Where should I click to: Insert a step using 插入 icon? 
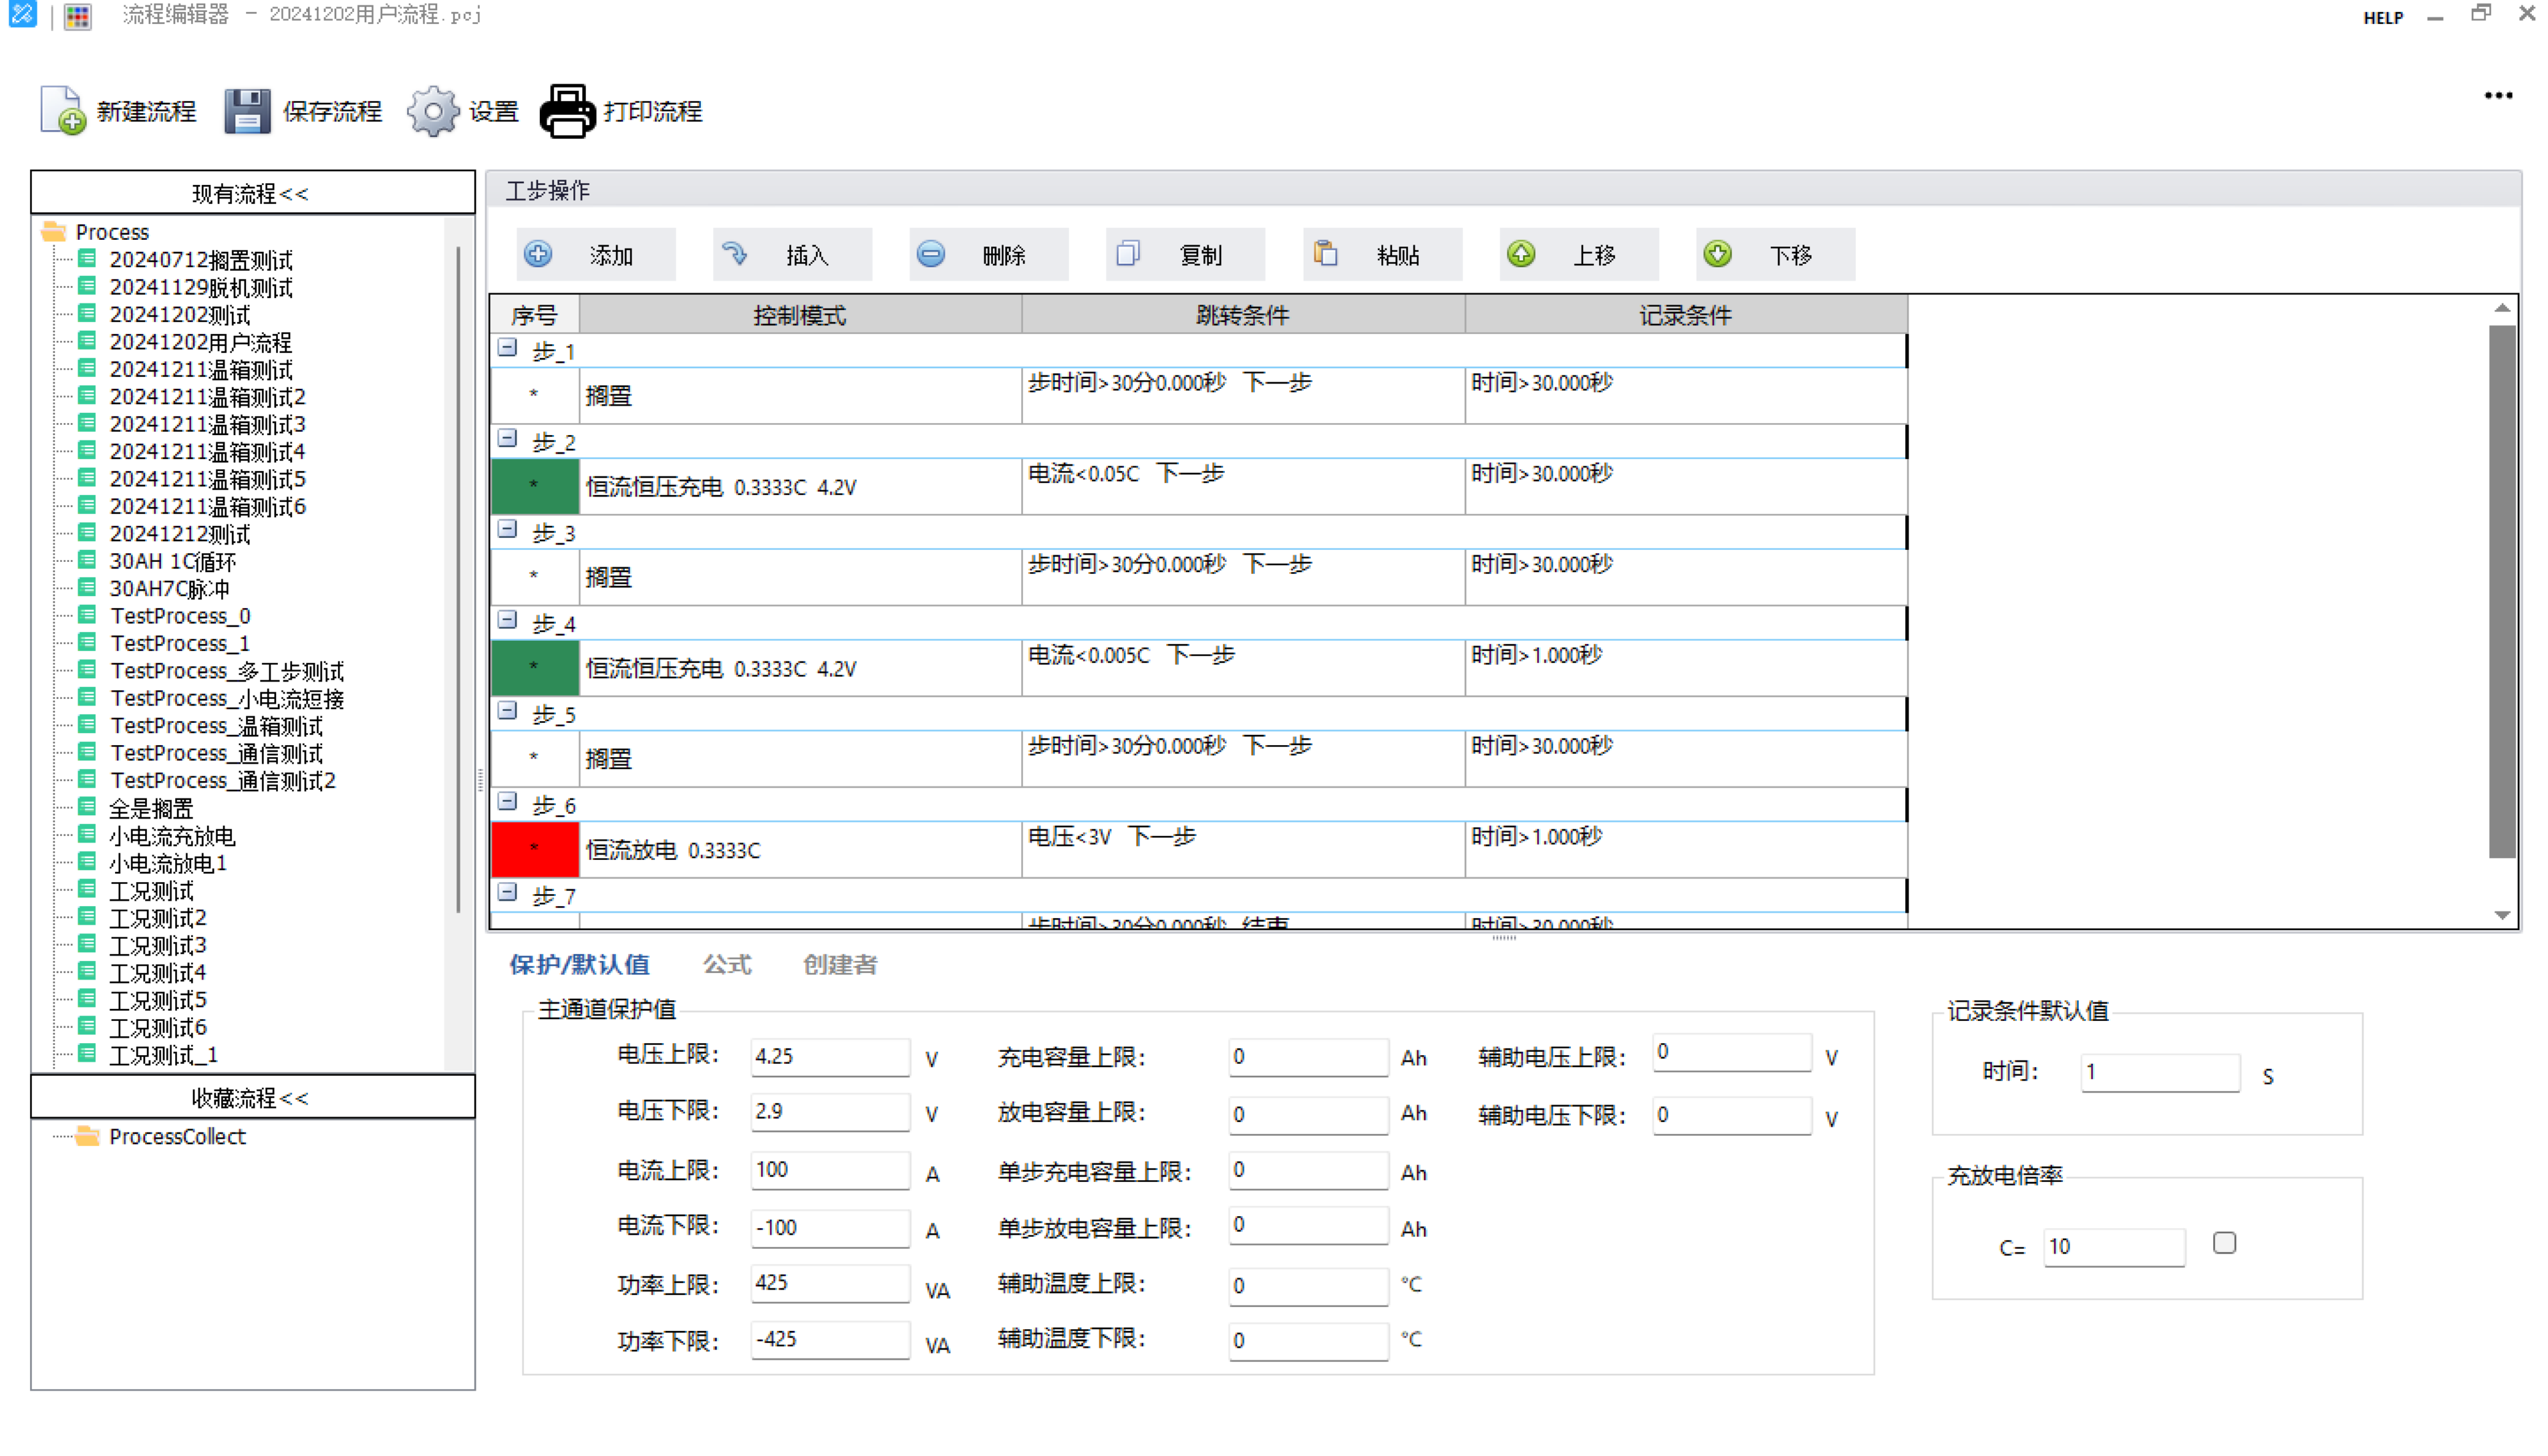pos(735,254)
